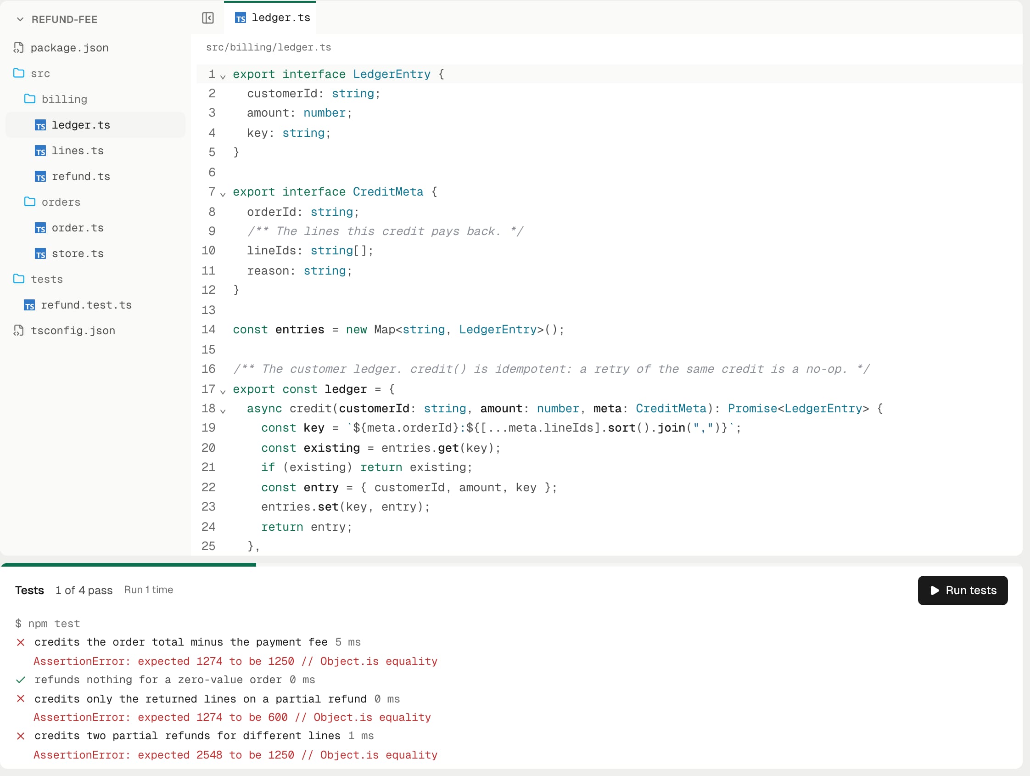Select ledger.ts in the file tree
1030x776 pixels.
click(x=95, y=125)
